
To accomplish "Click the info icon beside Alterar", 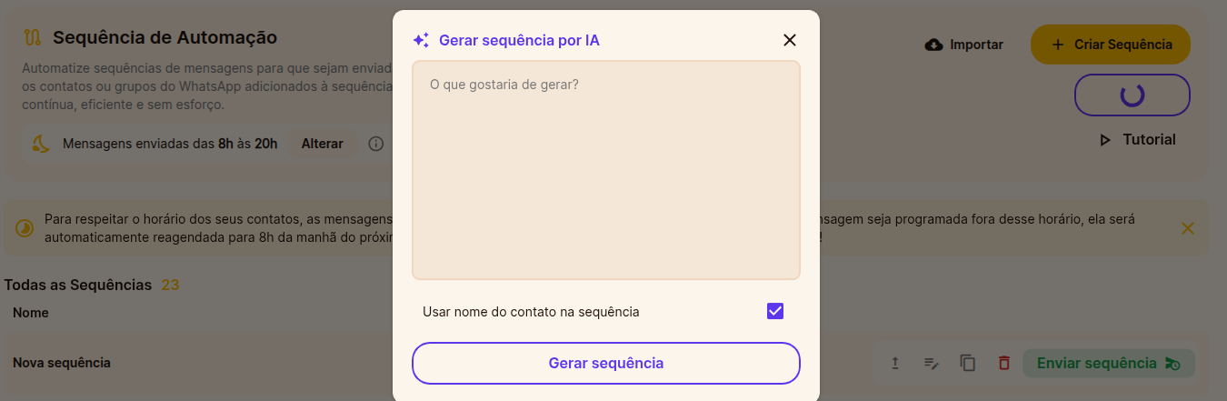I will point(376,144).
